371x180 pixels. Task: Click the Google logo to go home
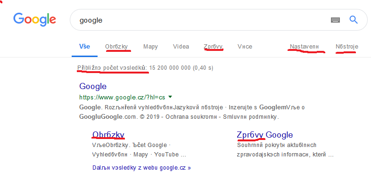point(34,20)
